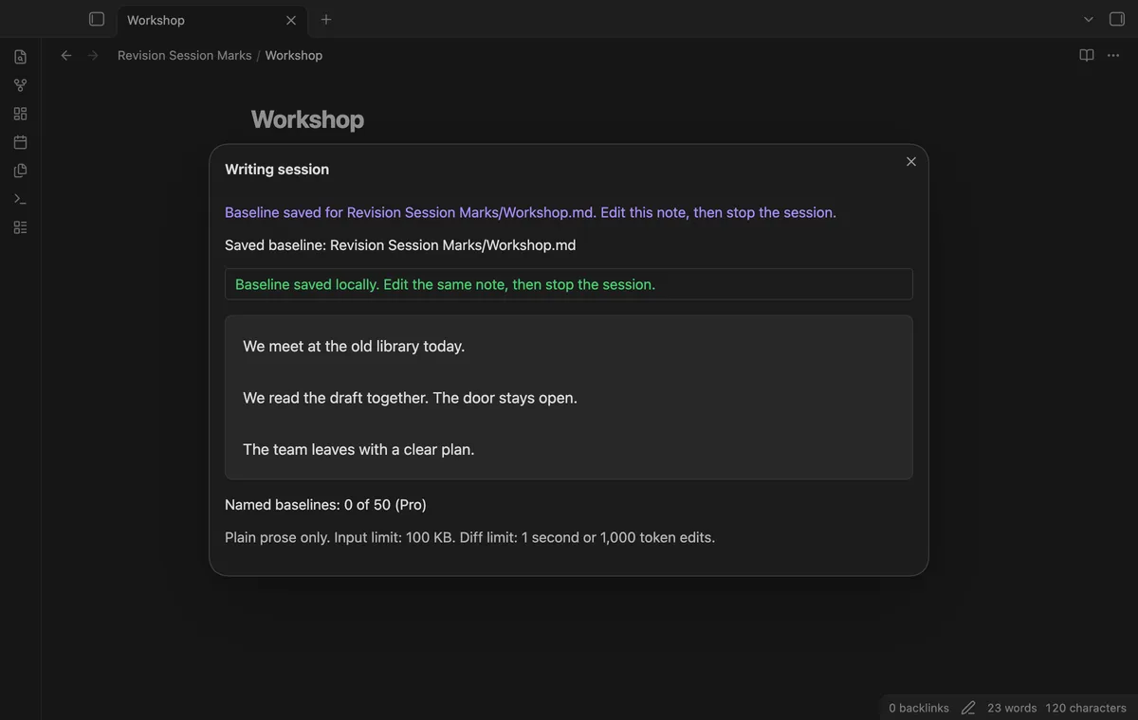This screenshot has height=720, width=1138.
Task: Open a new tab with plus icon
Action: pyautogui.click(x=326, y=19)
